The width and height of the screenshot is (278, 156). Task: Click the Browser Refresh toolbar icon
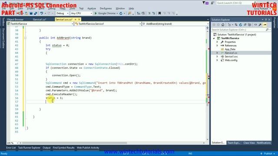pos(121,13)
